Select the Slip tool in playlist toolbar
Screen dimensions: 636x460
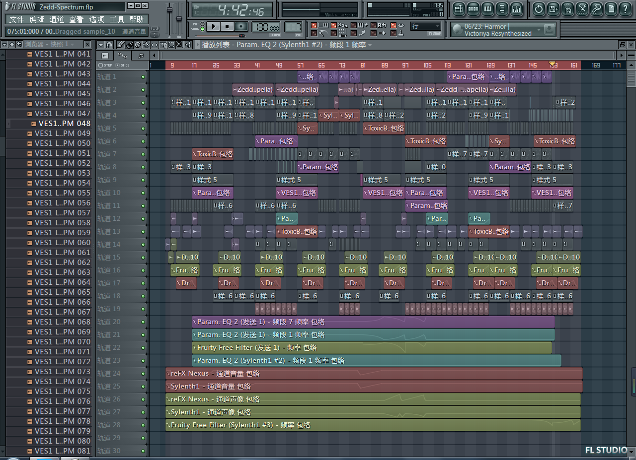click(x=155, y=45)
